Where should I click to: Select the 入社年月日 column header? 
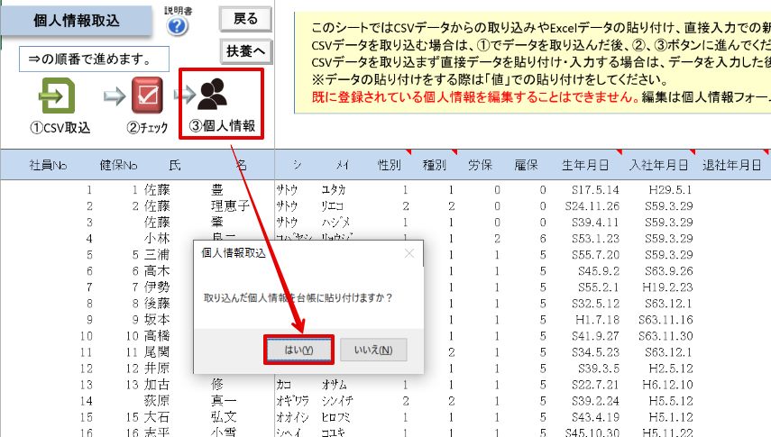tap(659, 165)
